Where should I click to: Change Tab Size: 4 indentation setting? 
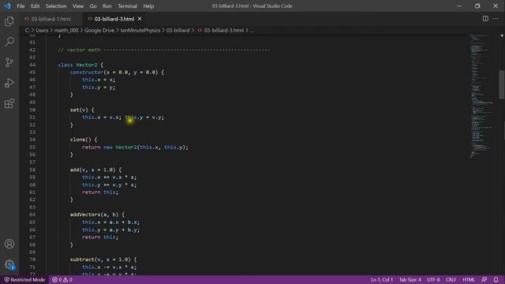410,279
